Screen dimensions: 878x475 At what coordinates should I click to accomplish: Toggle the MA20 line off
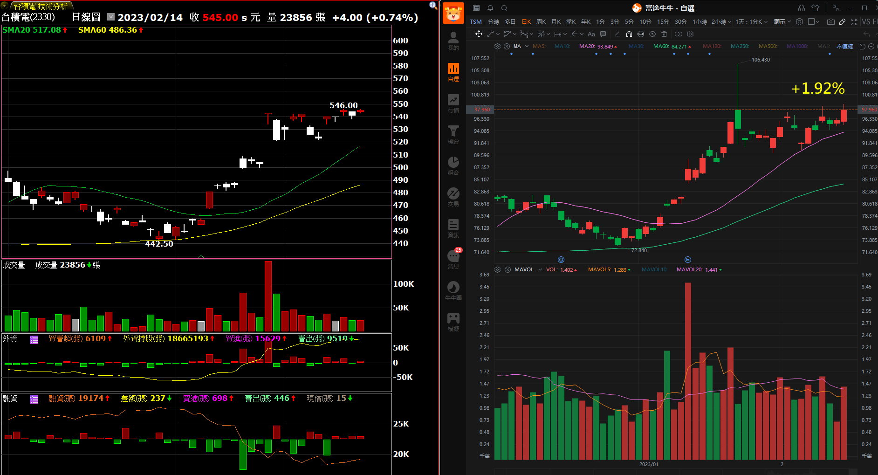[598, 46]
